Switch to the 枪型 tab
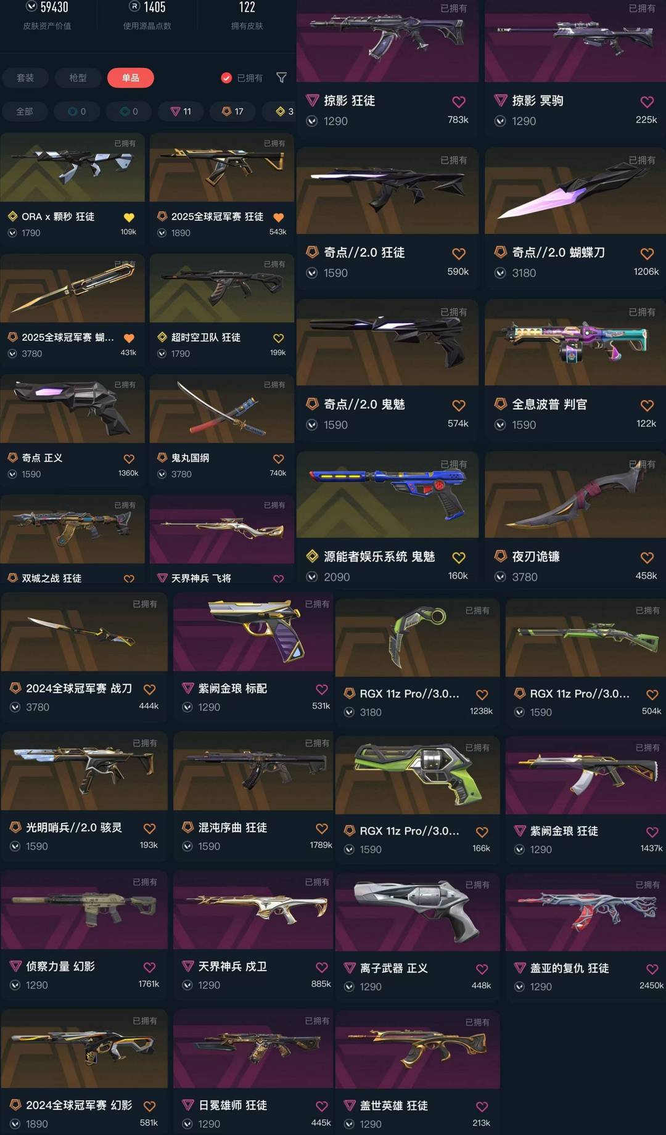This screenshot has width=666, height=1135. 78,78
